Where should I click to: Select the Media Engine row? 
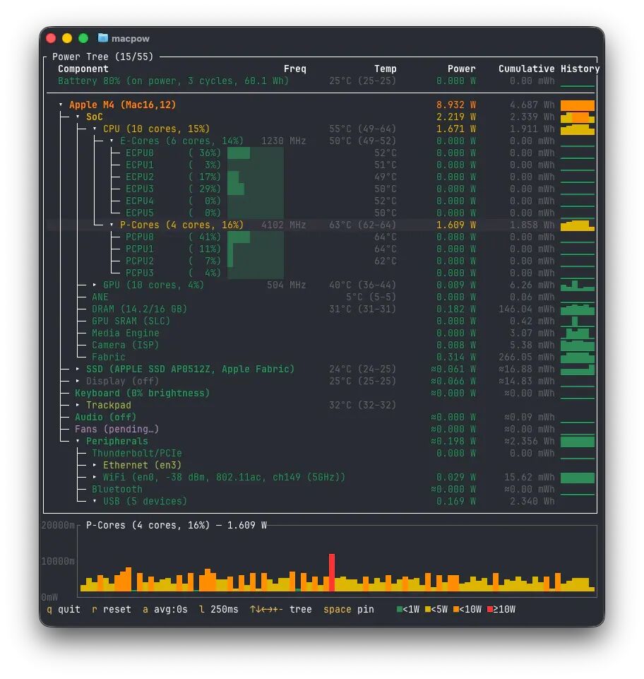point(321,333)
